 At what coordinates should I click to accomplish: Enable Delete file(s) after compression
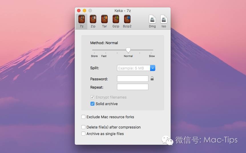[83, 127]
